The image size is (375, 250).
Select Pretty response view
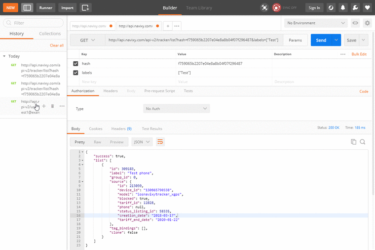click(79, 142)
